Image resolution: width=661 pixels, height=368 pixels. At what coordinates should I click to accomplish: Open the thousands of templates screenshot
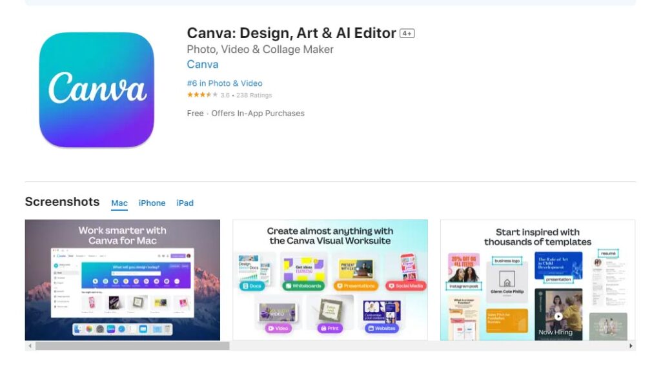(x=538, y=280)
